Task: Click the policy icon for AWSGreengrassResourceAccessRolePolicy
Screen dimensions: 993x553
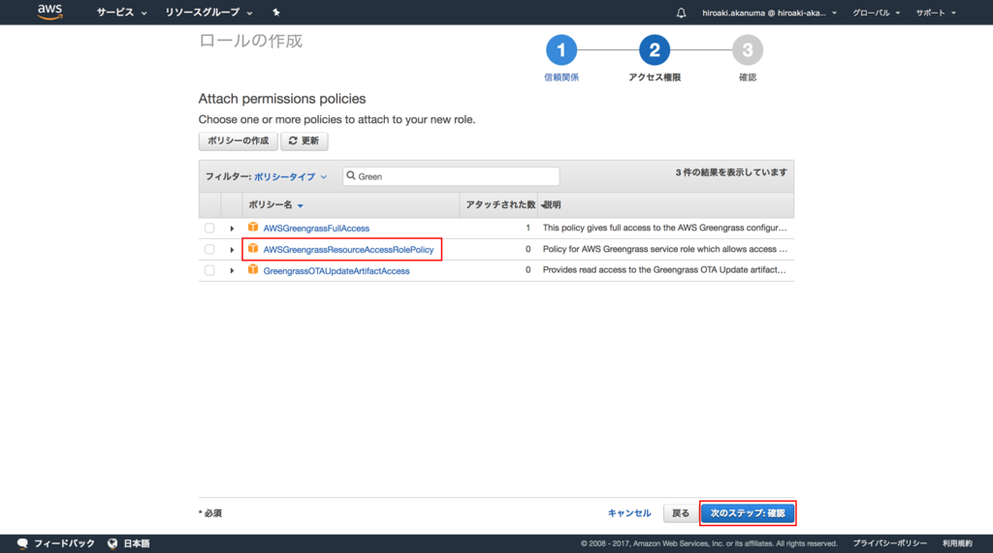Action: 253,249
